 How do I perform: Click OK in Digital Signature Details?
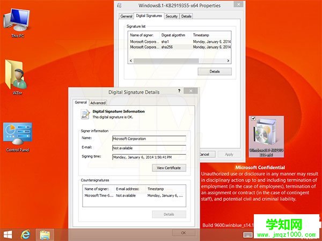[x=184, y=233]
